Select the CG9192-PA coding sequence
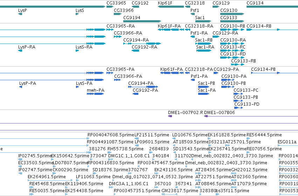Viewport: 298px width, 196px height. tap(136, 94)
